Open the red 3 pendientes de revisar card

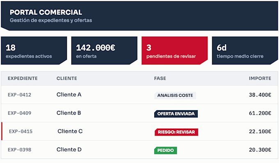[x=174, y=51]
